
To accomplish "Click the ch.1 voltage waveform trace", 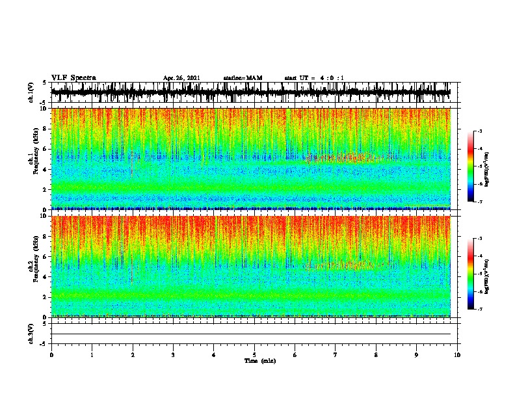I will tap(250, 92).
